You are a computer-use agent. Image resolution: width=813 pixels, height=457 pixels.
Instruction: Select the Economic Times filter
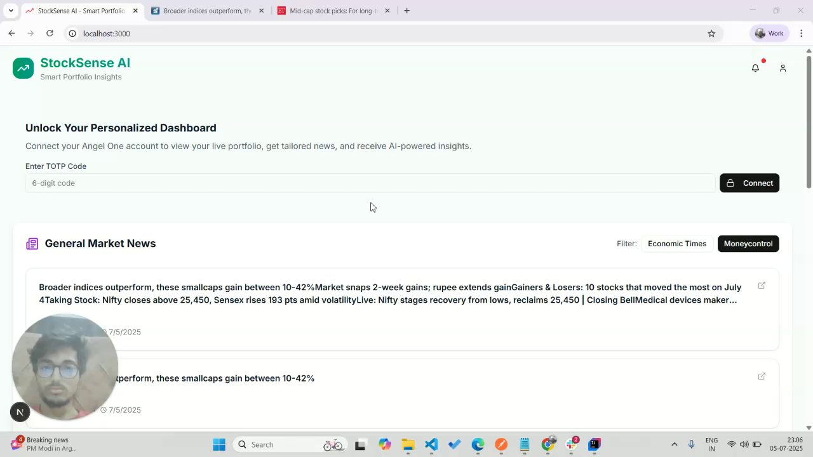(677, 244)
